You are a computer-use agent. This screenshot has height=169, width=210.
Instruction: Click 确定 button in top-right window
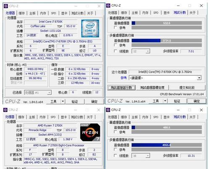coord(197,101)
